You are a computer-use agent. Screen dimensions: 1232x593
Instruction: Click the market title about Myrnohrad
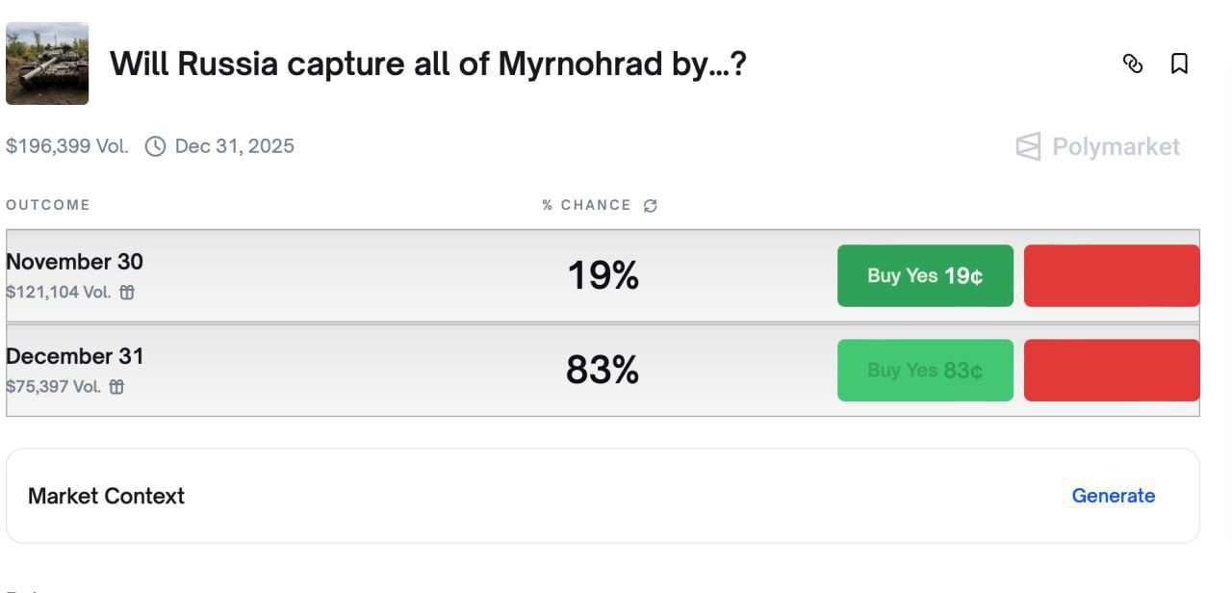coord(427,64)
